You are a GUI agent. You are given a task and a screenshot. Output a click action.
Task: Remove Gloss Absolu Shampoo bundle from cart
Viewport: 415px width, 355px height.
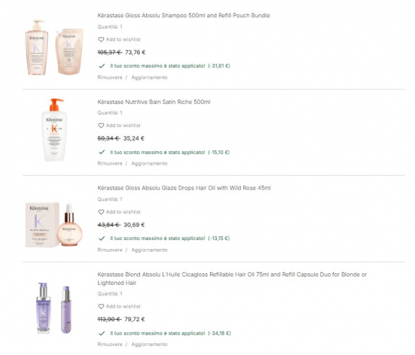tap(110, 77)
